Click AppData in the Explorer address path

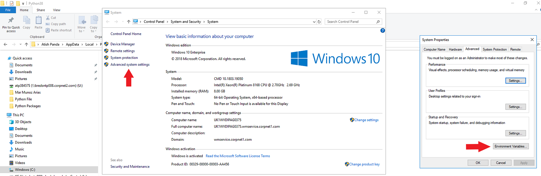(x=72, y=44)
